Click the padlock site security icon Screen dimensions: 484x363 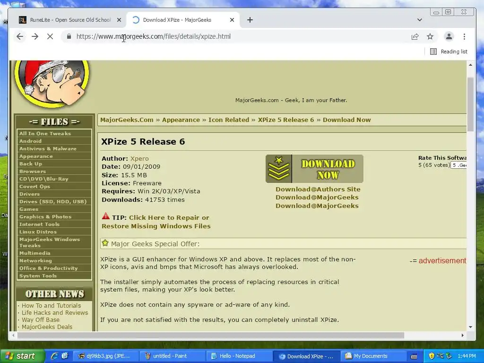tap(69, 36)
